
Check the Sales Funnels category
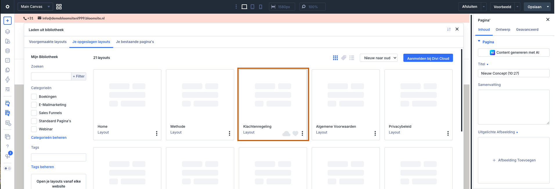[34, 113]
